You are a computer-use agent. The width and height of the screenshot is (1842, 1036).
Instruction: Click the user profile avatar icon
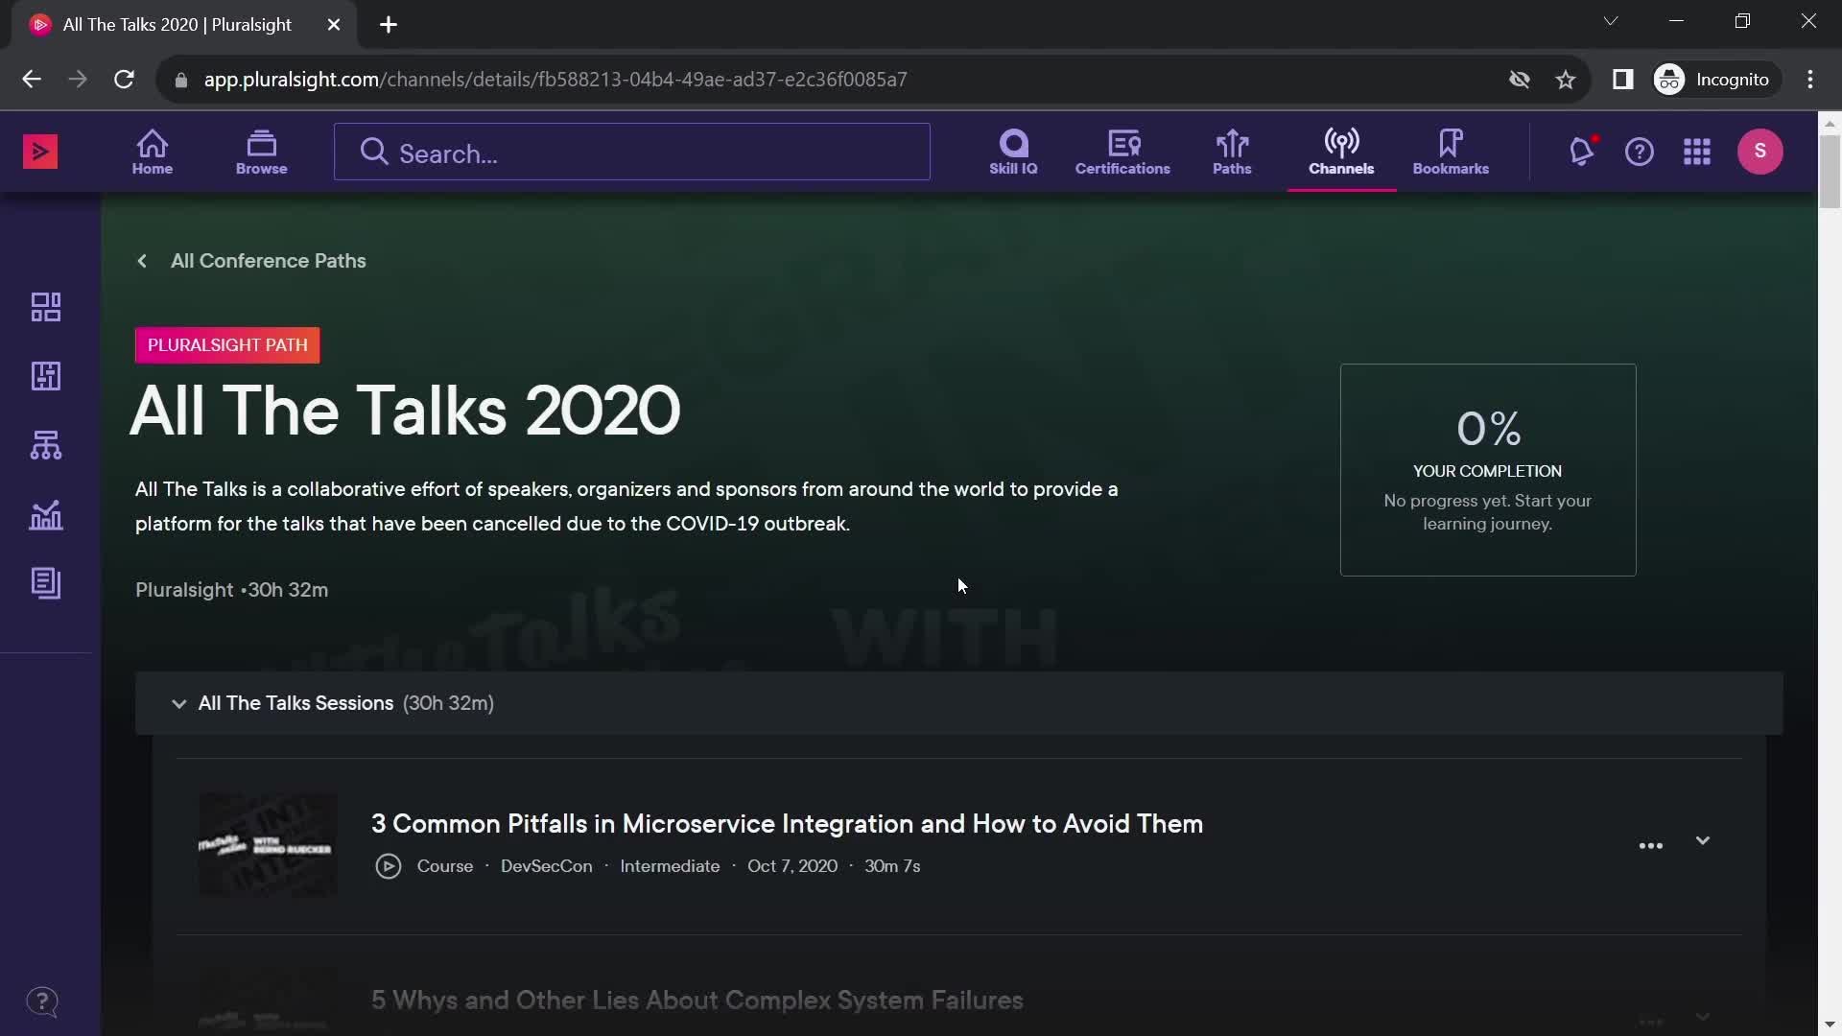(1761, 152)
